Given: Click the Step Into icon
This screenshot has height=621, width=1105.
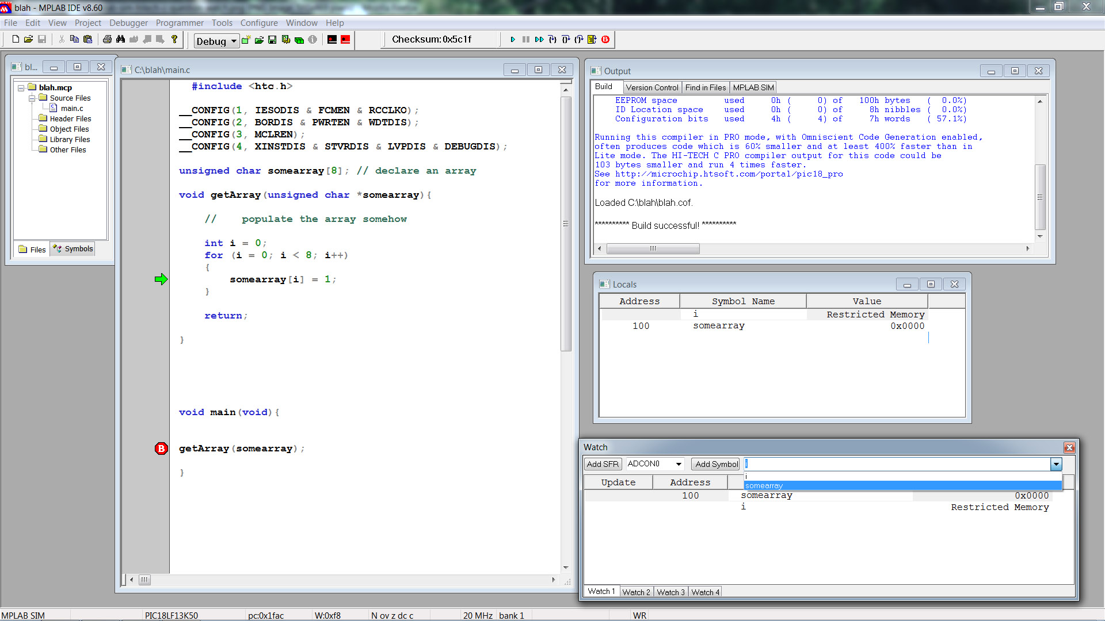Looking at the screenshot, I should pyautogui.click(x=552, y=40).
